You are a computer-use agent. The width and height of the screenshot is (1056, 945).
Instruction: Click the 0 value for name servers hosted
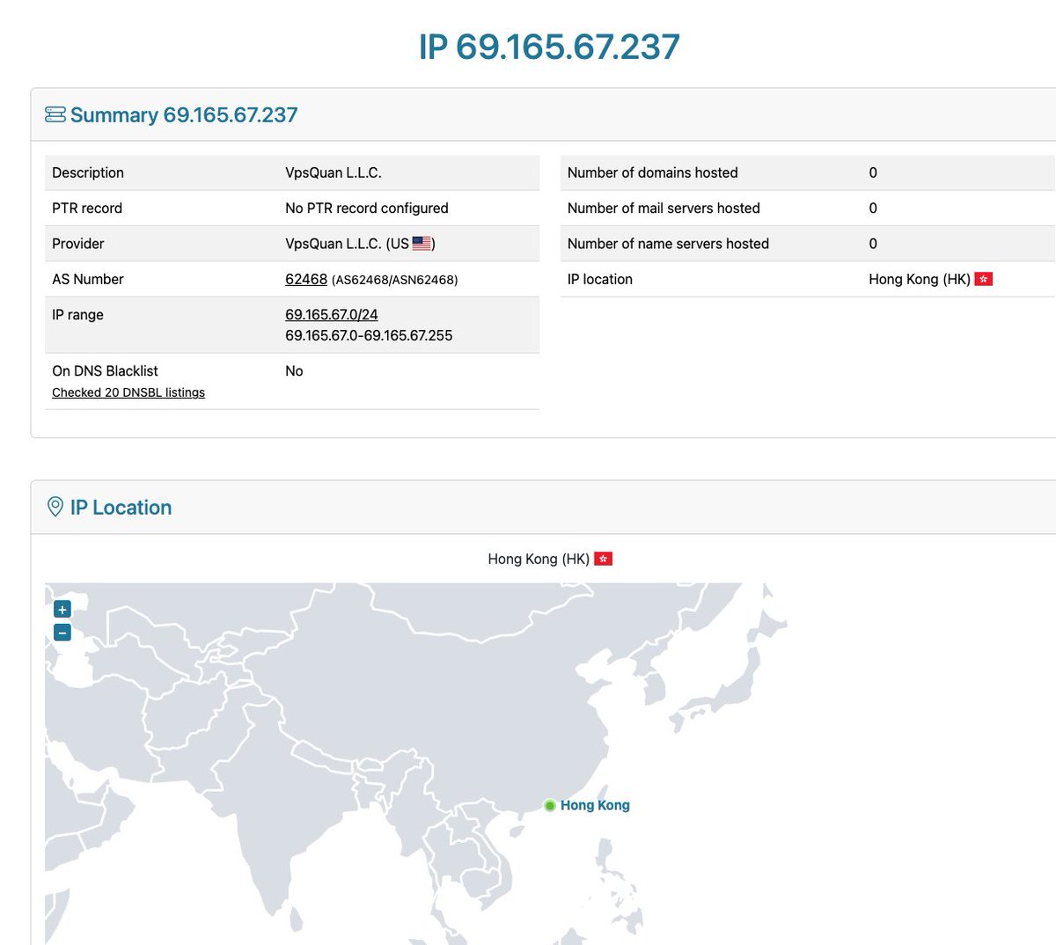(x=873, y=244)
